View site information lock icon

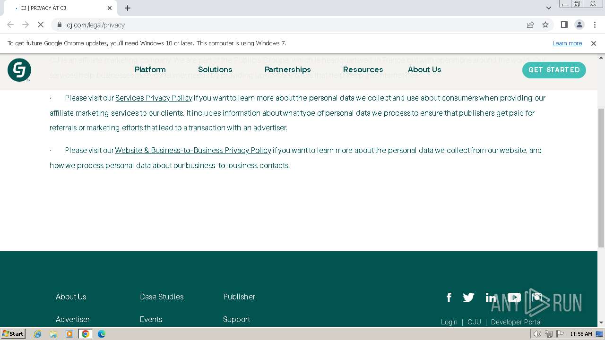click(x=60, y=25)
